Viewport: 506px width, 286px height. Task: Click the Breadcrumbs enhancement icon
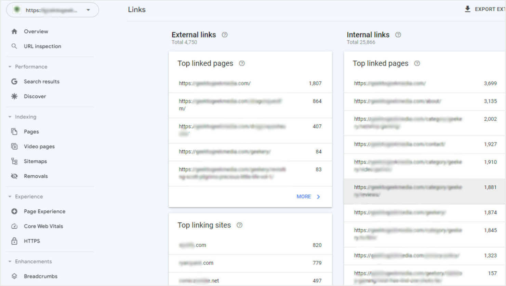(x=14, y=276)
